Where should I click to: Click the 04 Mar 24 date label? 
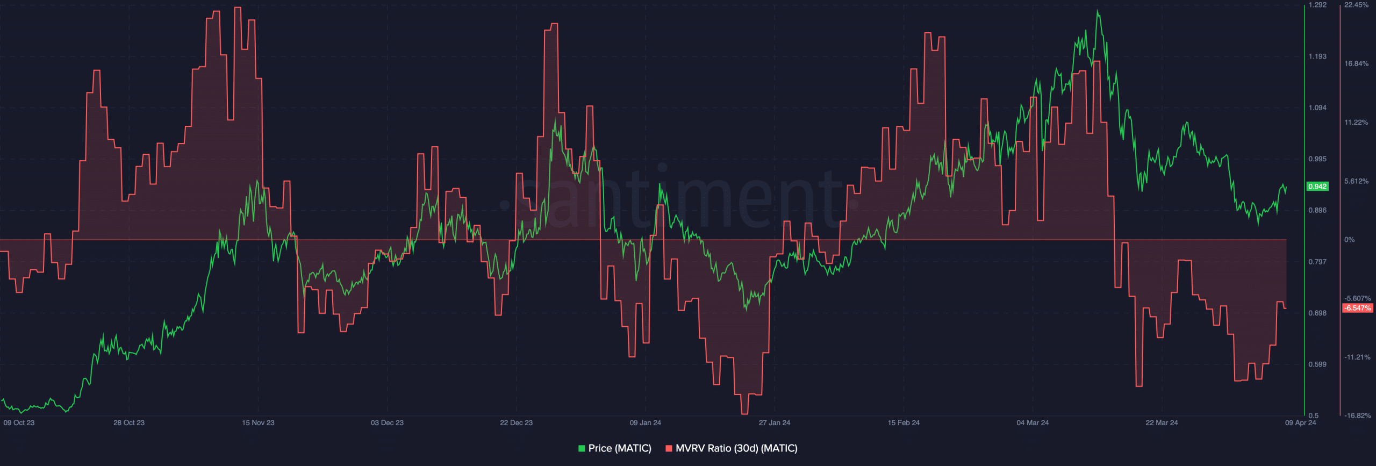[x=1033, y=422]
